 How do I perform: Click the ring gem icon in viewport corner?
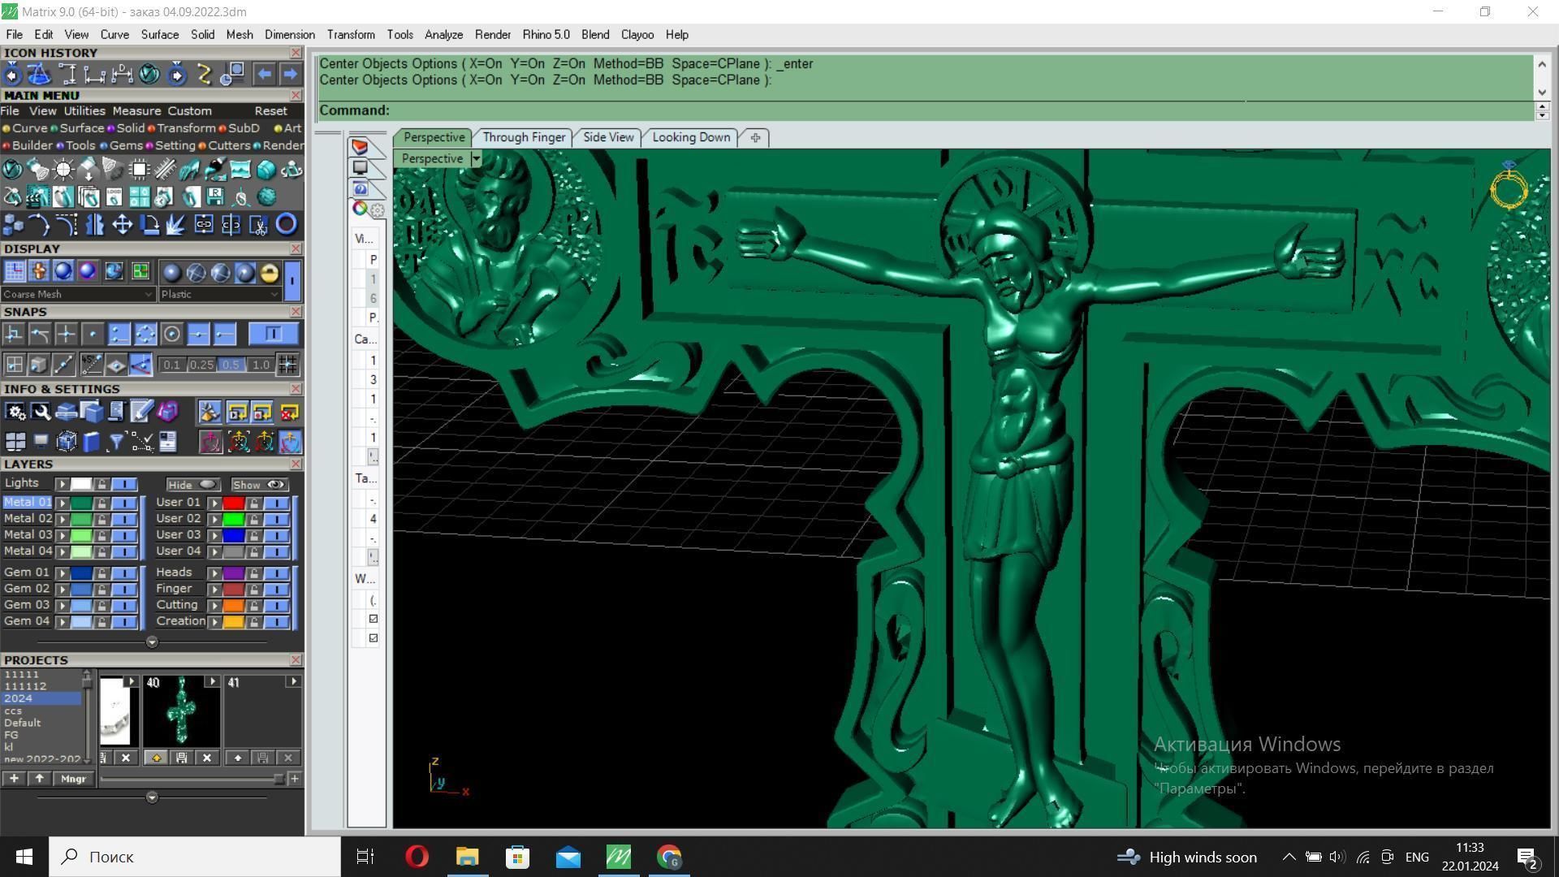pos(1509,186)
